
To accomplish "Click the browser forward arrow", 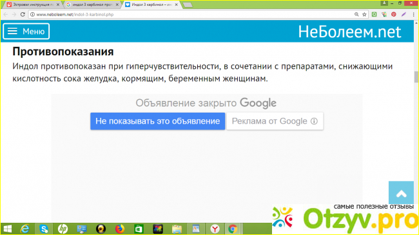I will tap(14, 14).
